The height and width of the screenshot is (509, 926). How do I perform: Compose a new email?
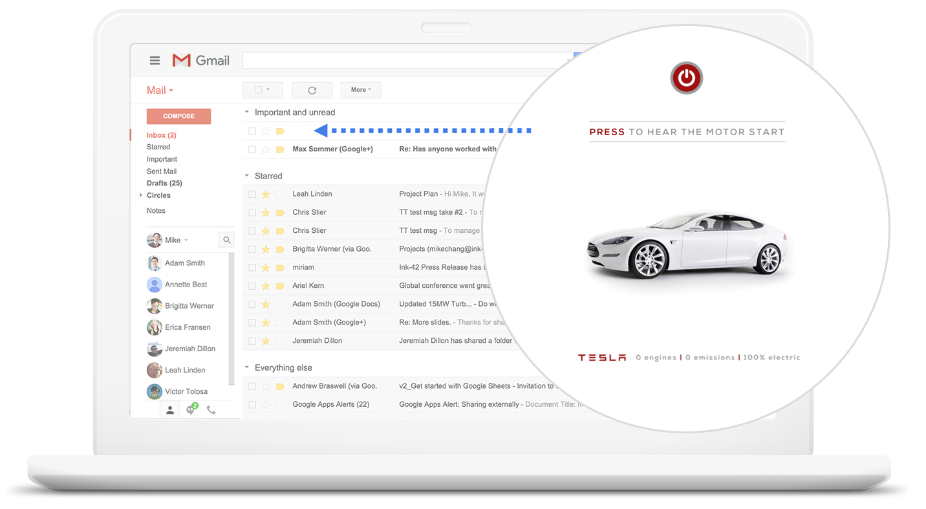pos(178,116)
